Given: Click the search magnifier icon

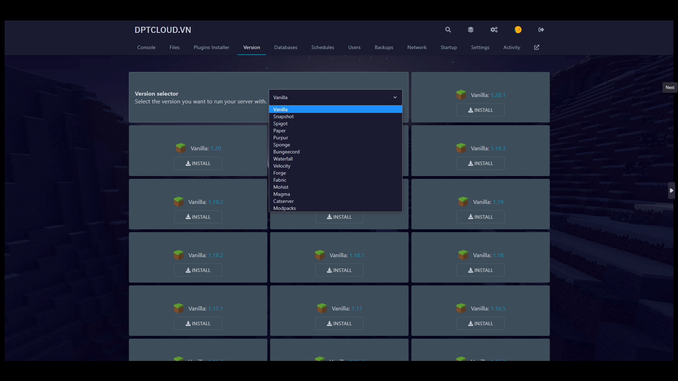Looking at the screenshot, I should 448,30.
